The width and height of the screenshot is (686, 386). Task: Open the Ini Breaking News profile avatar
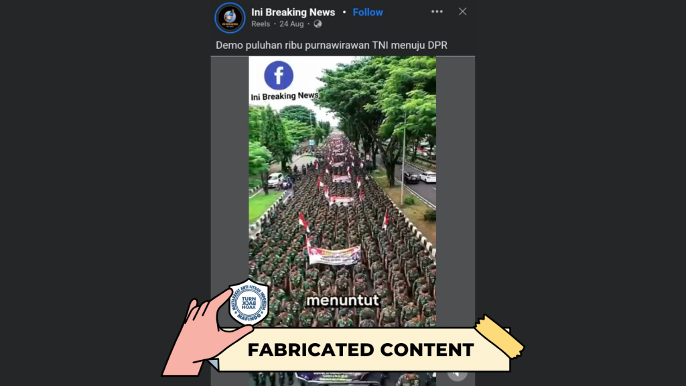(230, 17)
